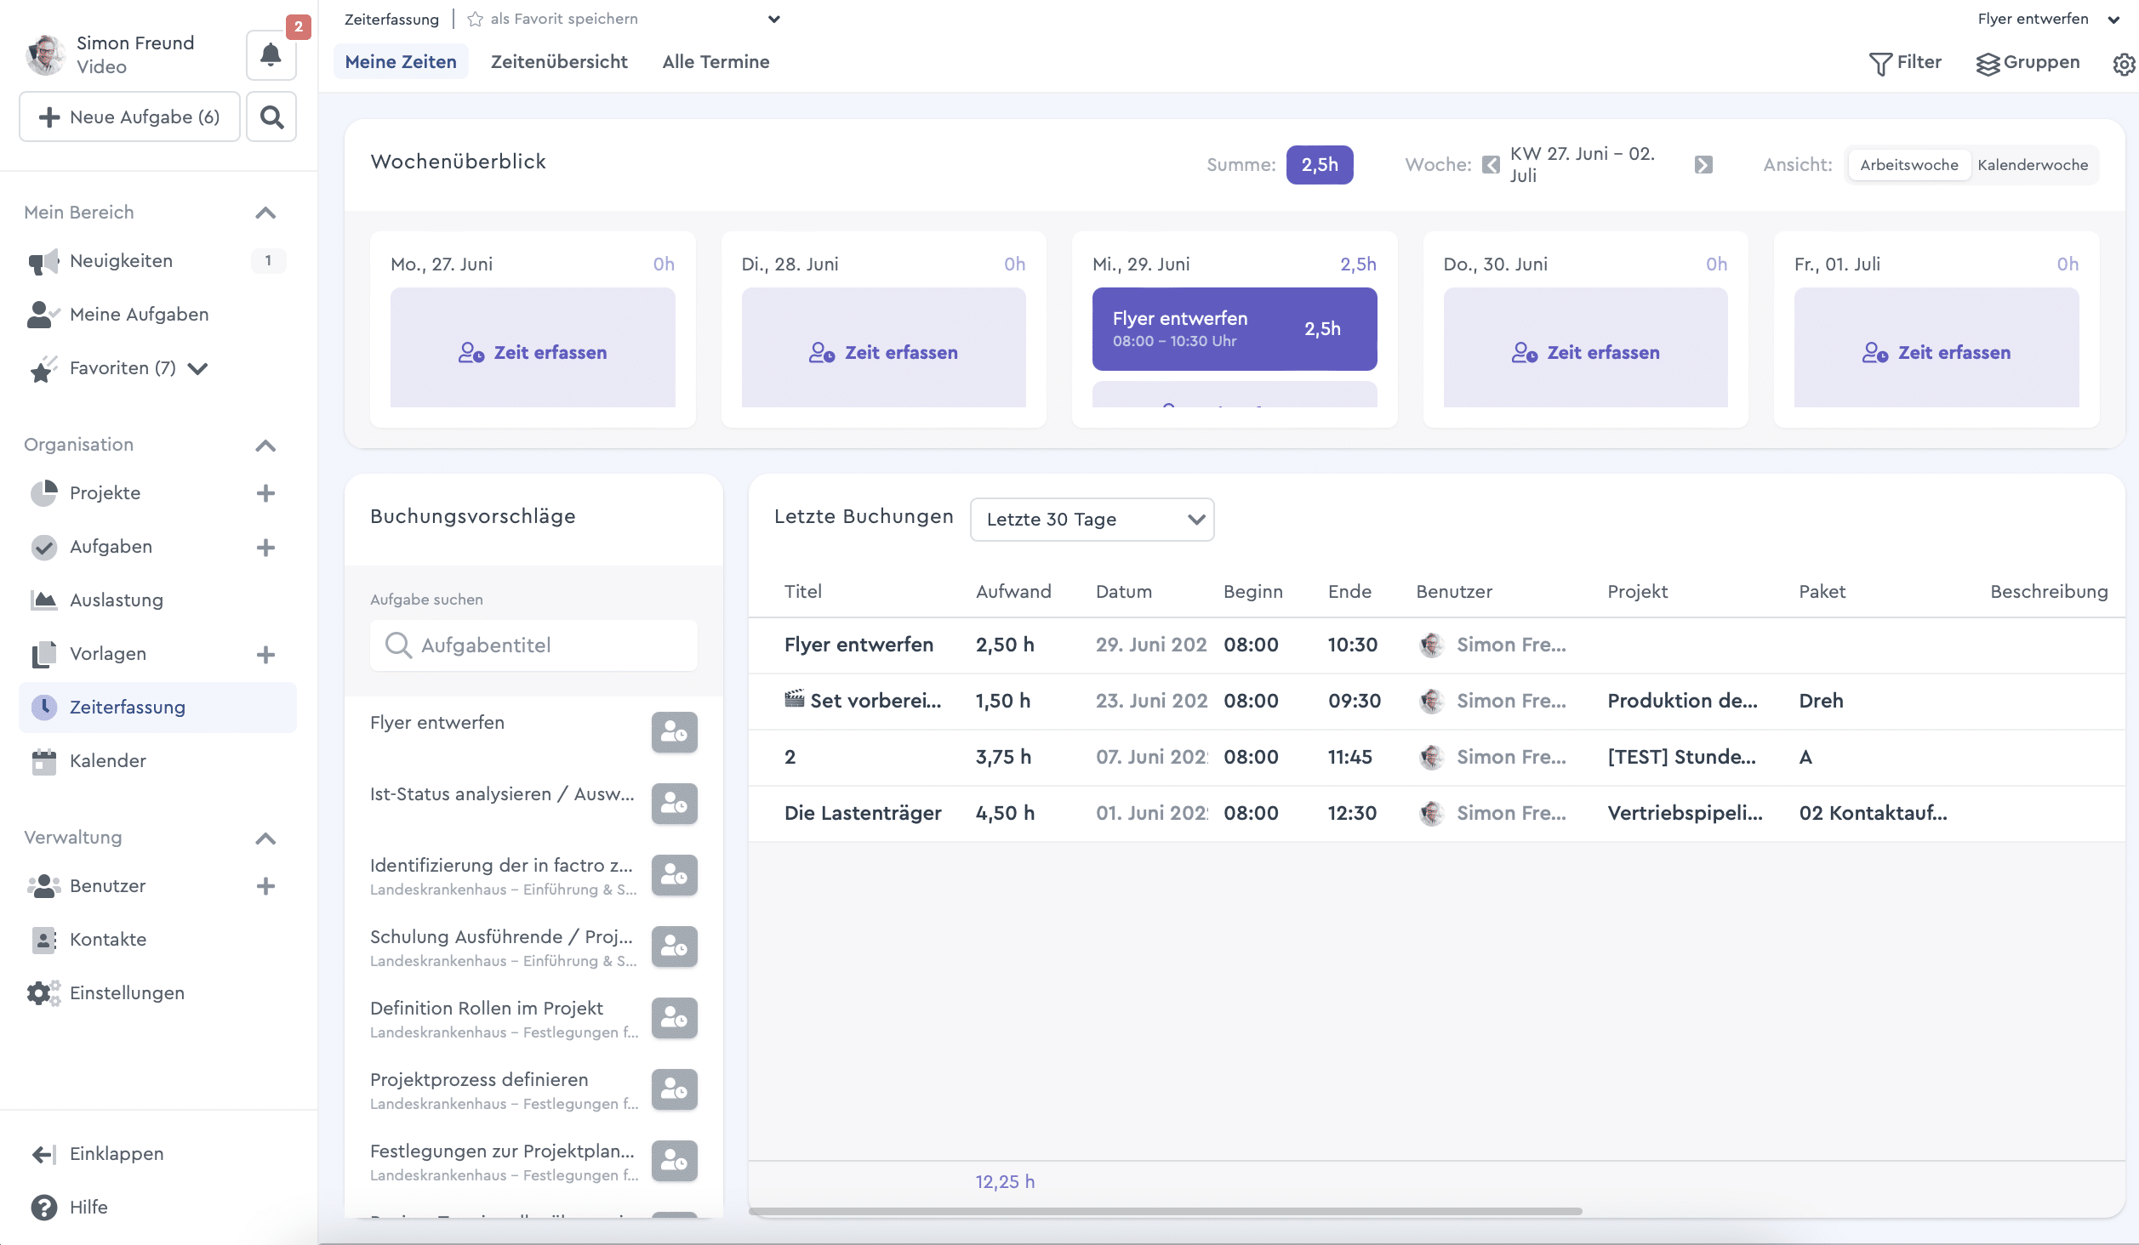Collapse the Verwaltung section

[x=265, y=839]
